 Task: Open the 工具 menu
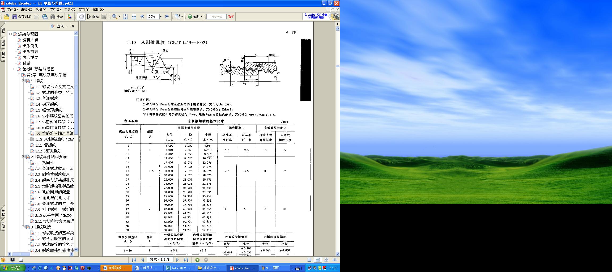[x=69, y=10]
